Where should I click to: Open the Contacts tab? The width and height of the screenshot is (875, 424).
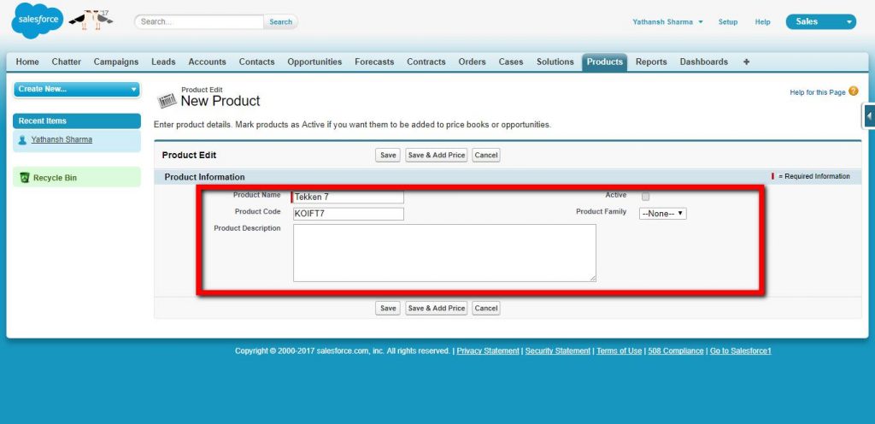click(256, 62)
